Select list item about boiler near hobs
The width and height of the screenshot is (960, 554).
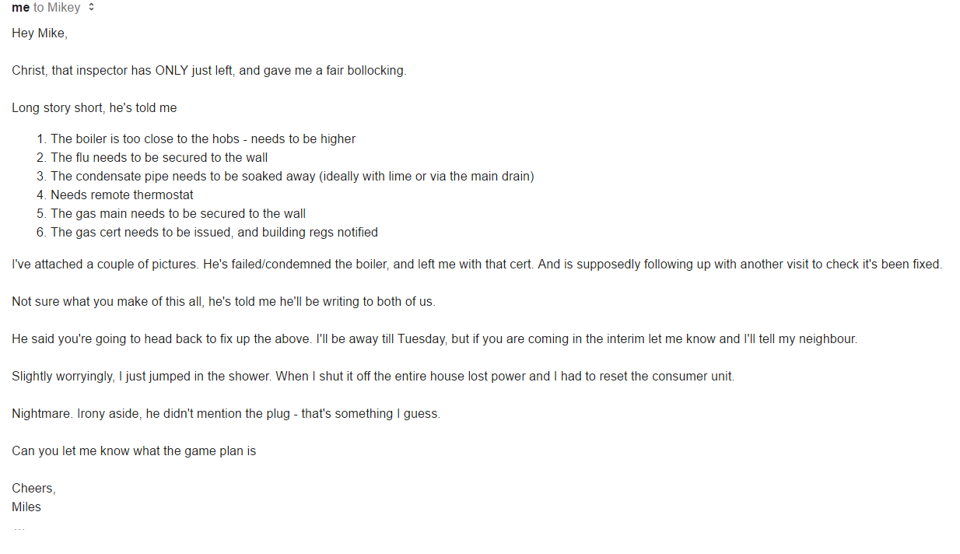[x=202, y=139]
